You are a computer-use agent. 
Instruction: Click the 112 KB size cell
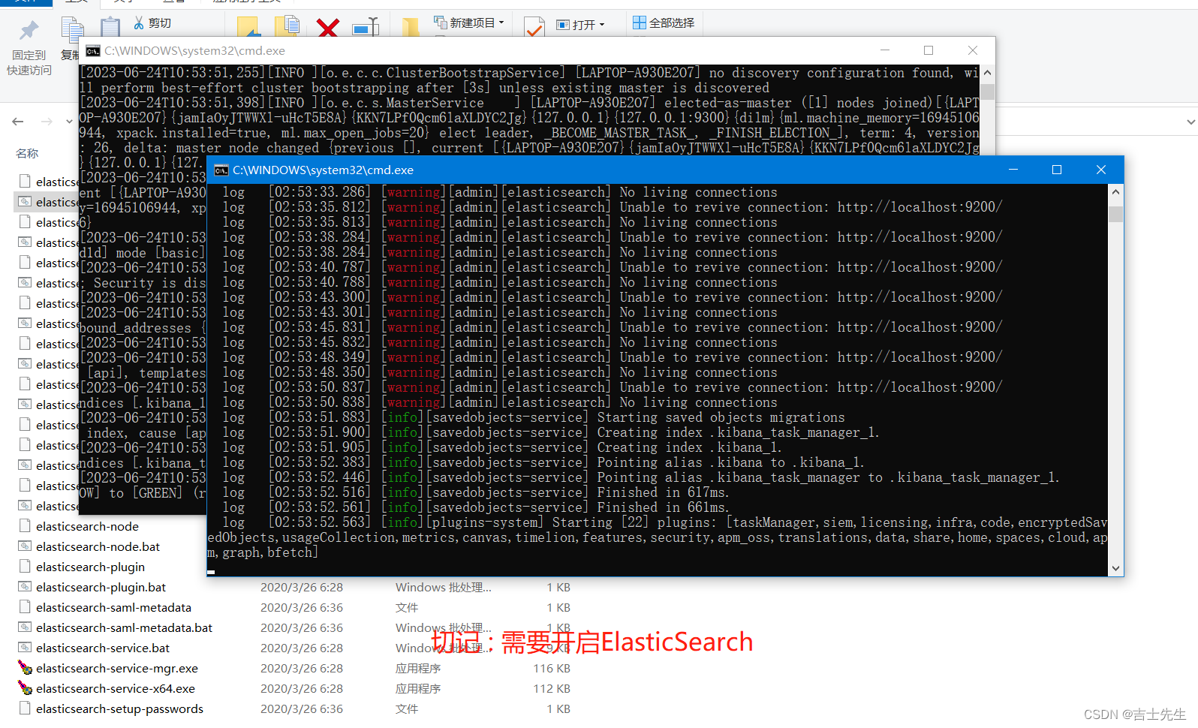(552, 688)
